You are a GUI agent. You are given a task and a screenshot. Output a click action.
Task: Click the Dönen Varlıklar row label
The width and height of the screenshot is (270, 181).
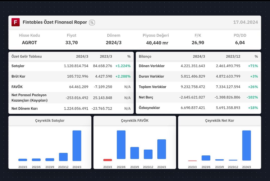click(152, 66)
